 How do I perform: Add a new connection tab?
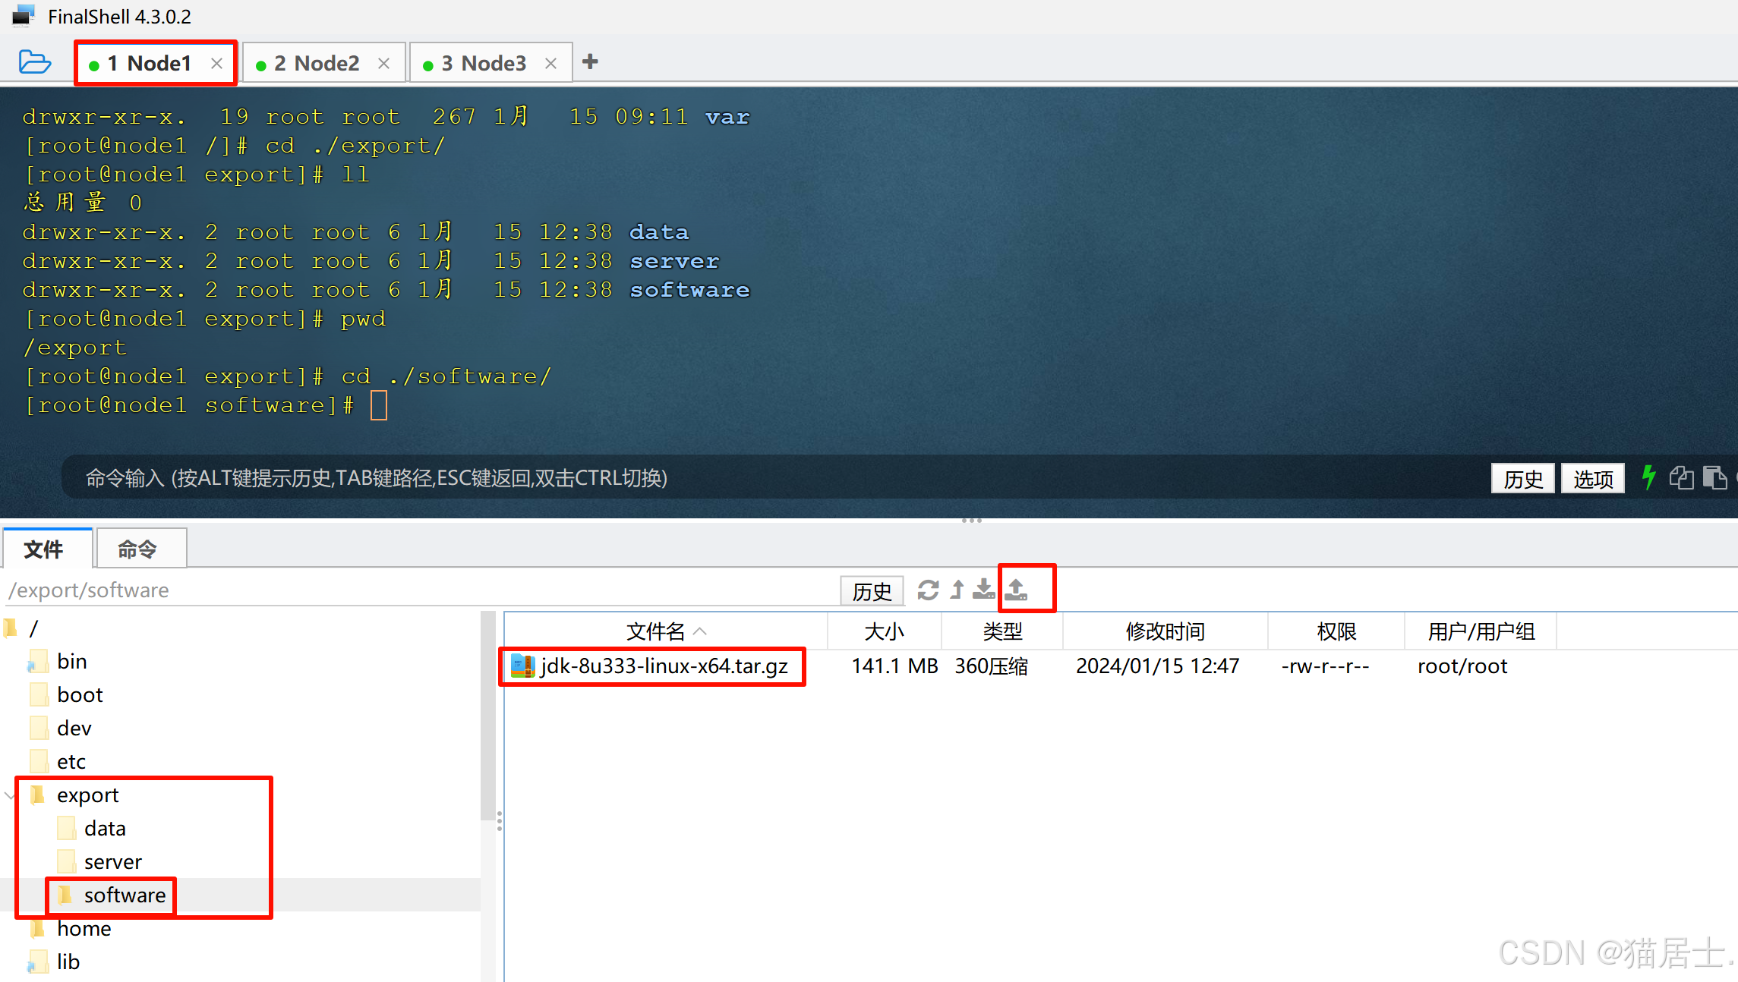pyautogui.click(x=590, y=62)
